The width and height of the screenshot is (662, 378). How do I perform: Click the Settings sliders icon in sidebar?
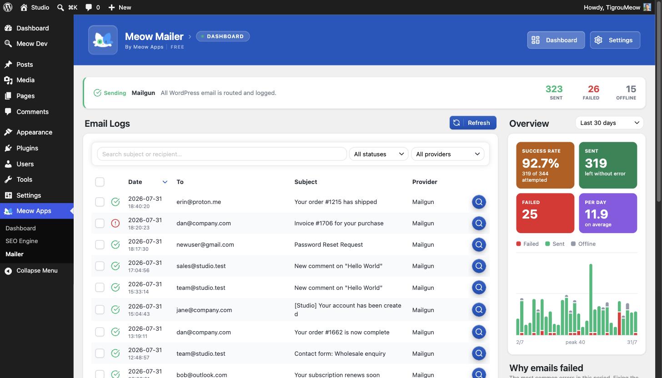(8, 195)
